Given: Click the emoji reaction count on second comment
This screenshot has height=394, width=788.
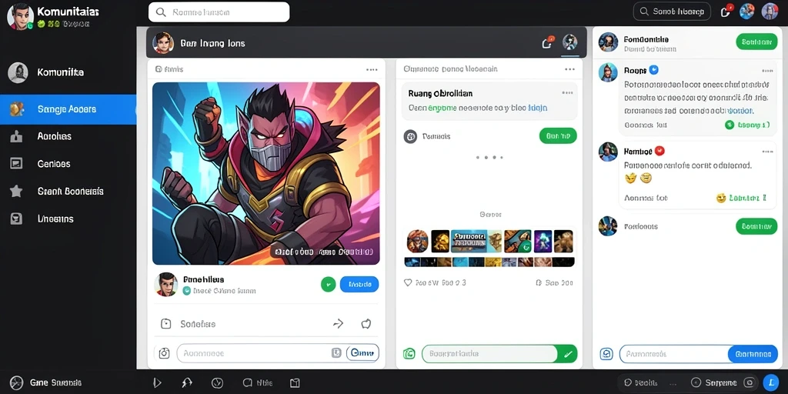Looking at the screenshot, I should coord(741,198).
